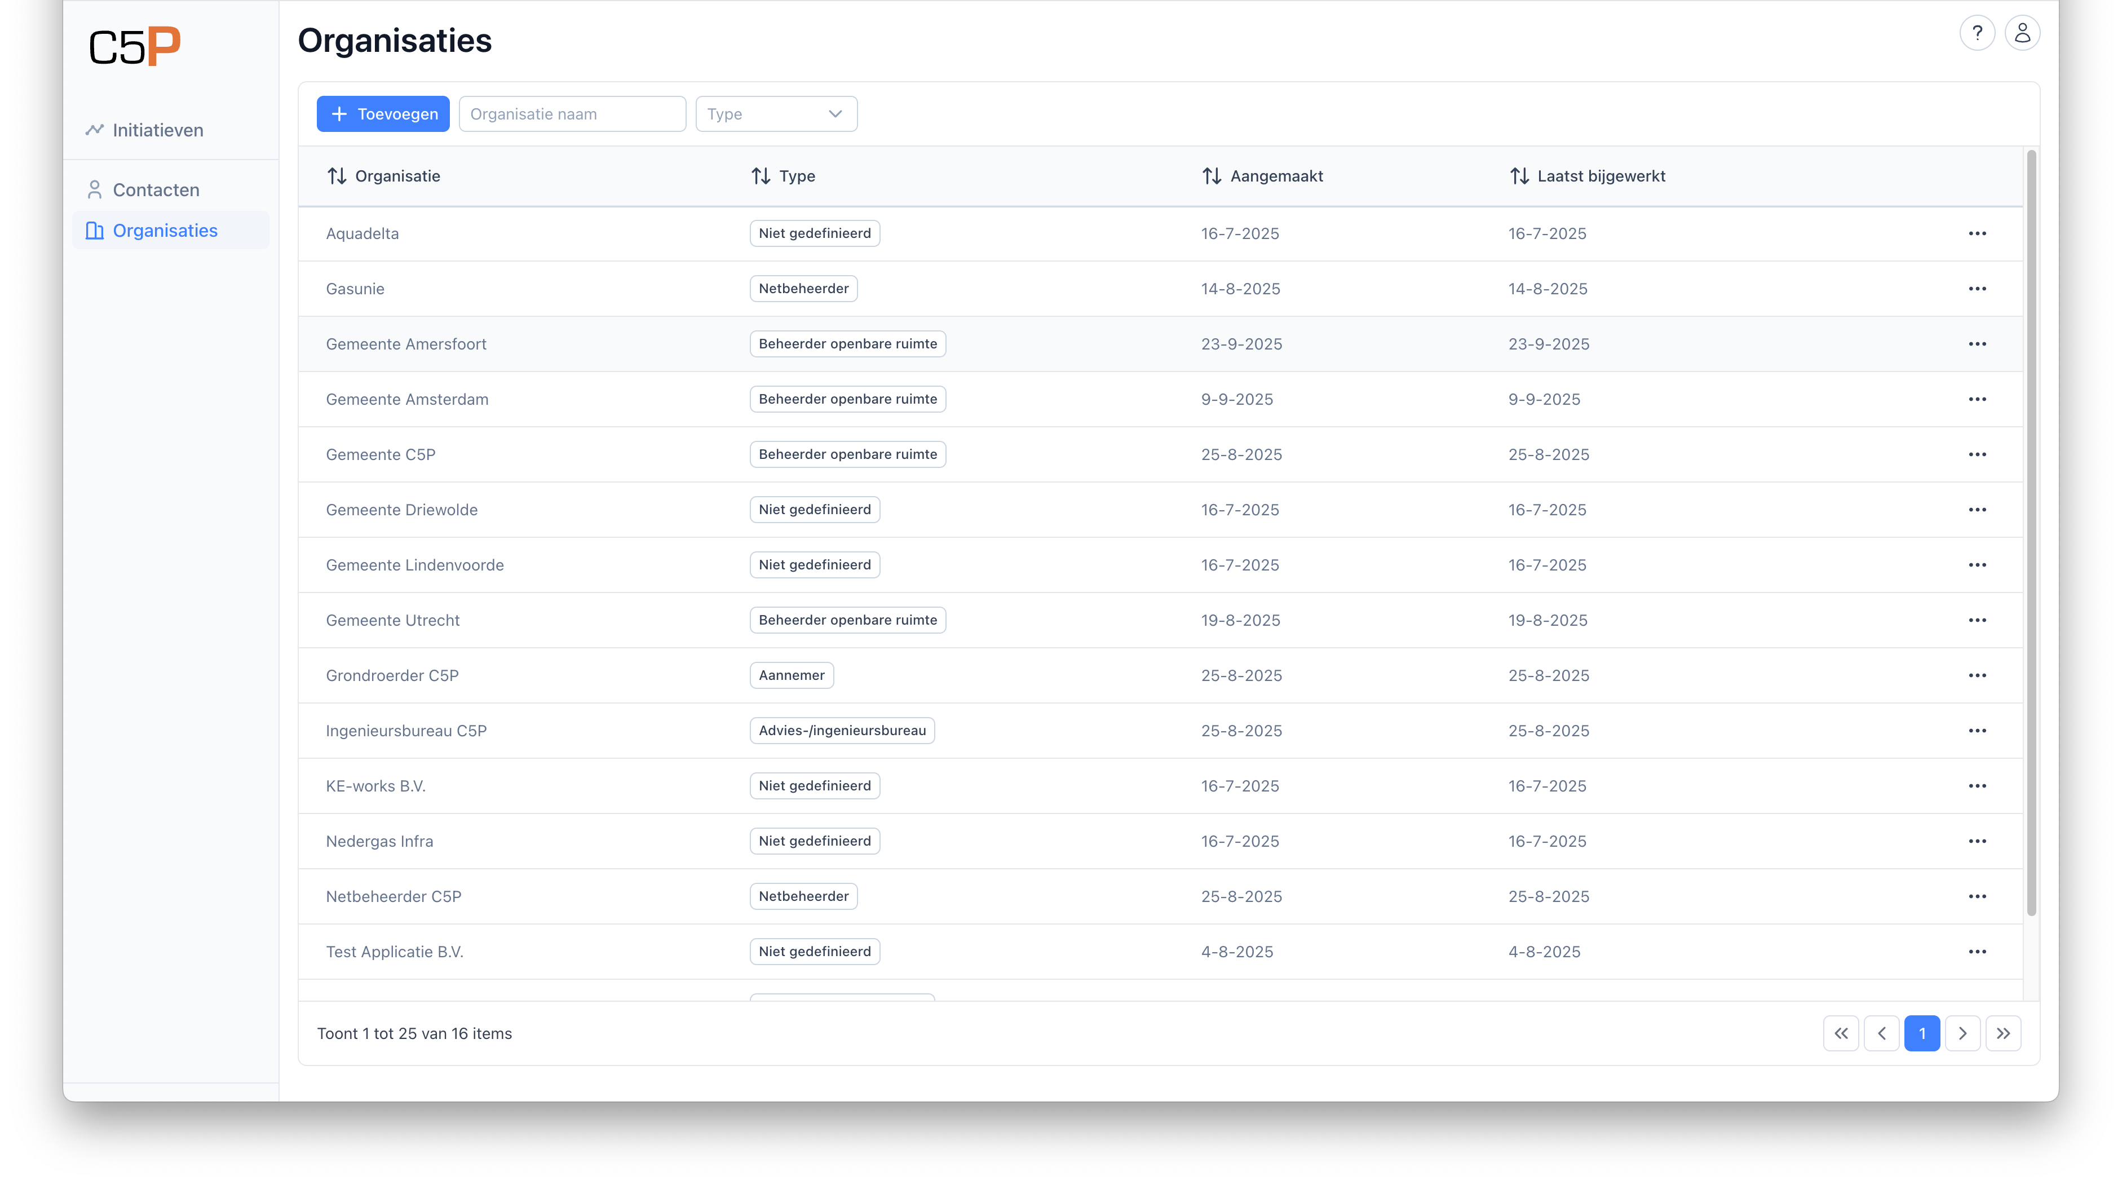This screenshot has width=2122, height=1185.
Task: Go to the next page arrow
Action: click(1962, 1033)
